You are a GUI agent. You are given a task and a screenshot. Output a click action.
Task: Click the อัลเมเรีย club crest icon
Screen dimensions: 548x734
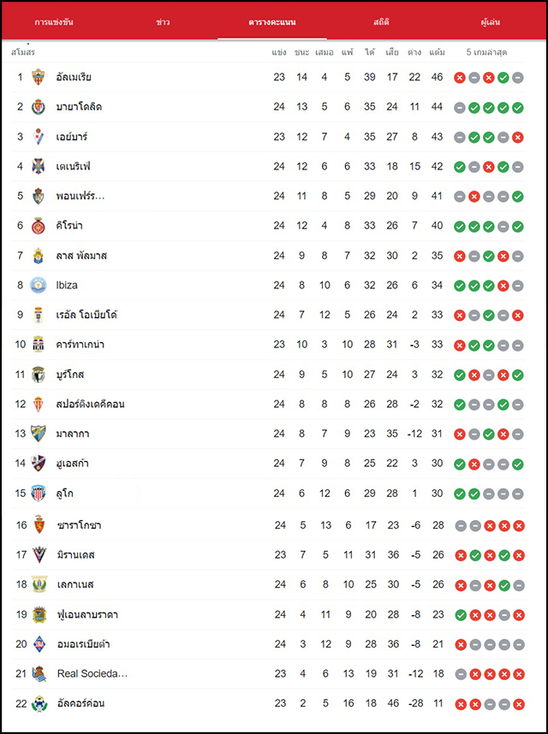tap(39, 77)
